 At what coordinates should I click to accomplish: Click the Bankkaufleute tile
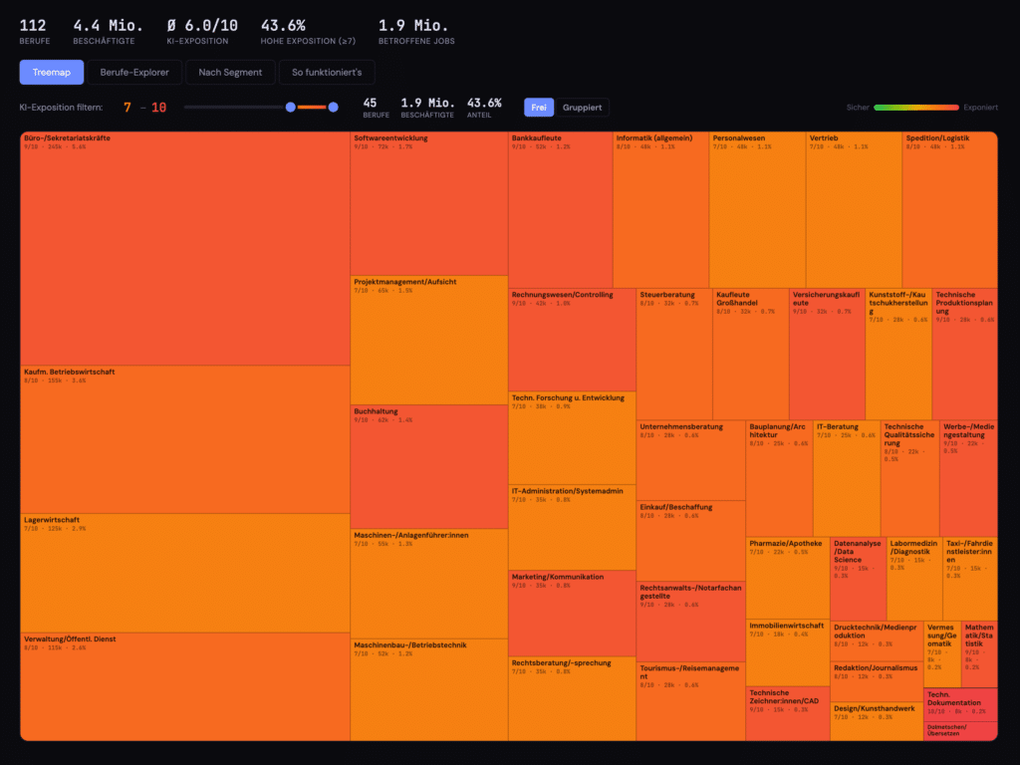coord(560,211)
